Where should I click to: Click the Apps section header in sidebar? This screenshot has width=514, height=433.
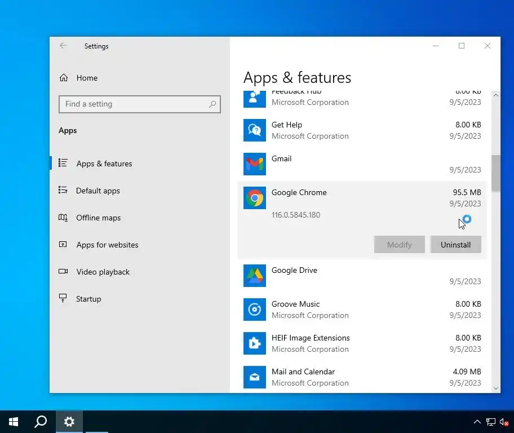point(68,131)
